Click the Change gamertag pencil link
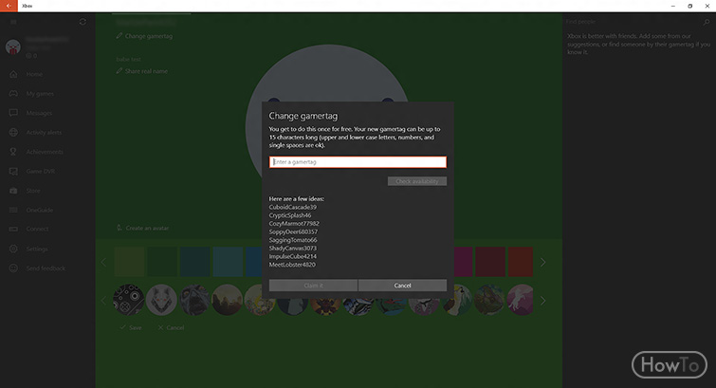The image size is (716, 388). pos(144,36)
